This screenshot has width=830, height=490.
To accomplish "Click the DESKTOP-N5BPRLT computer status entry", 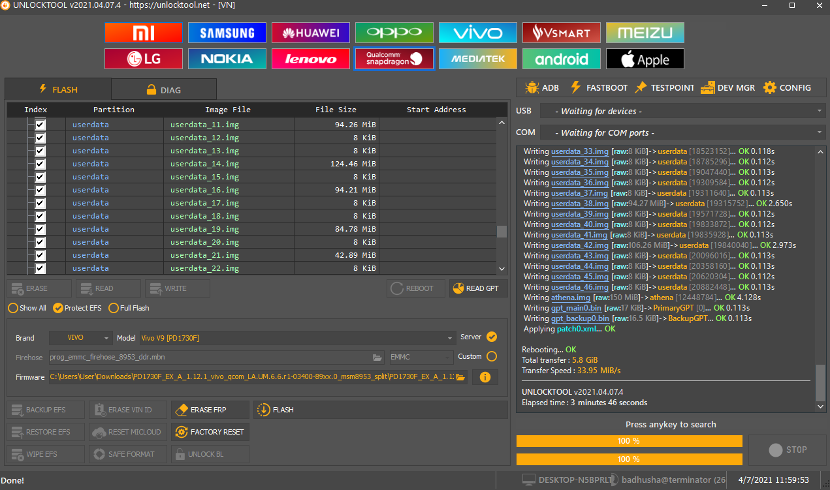I will tap(567, 480).
